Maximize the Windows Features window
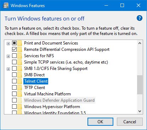Image resolution: width=147 pixels, height=130 pixels. point(122,5)
